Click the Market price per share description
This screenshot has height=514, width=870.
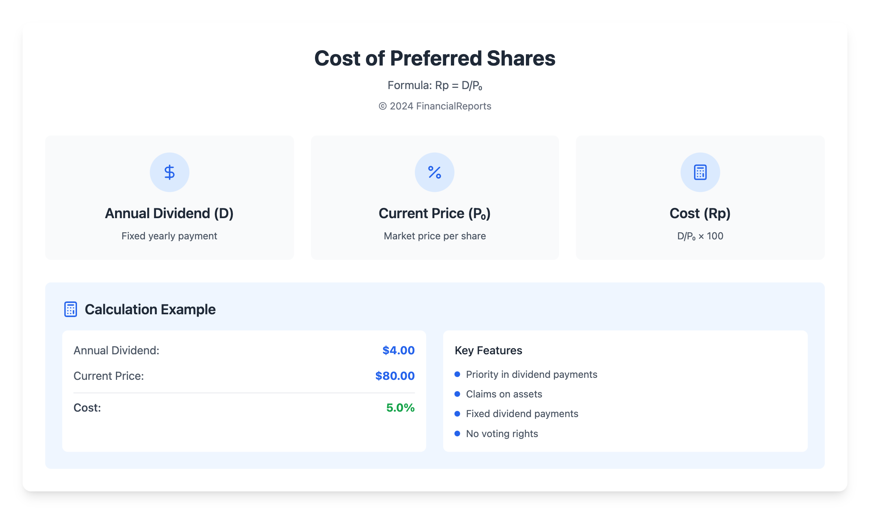tap(435, 236)
